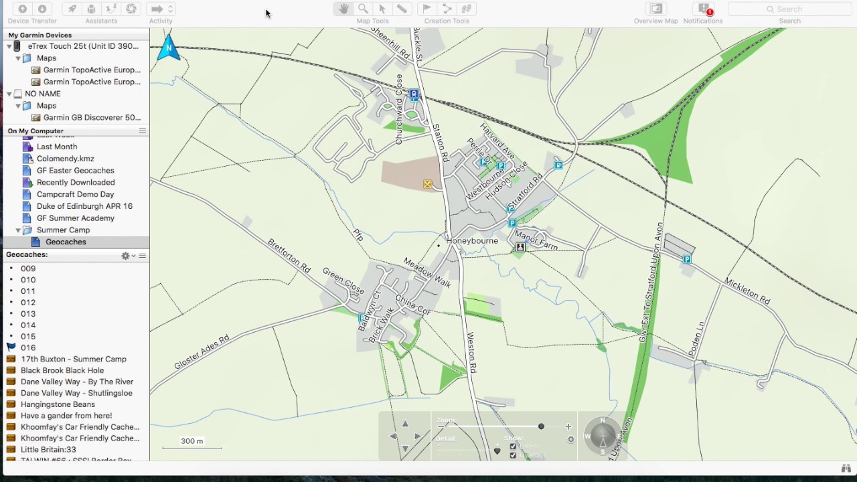857x482 pixels.
Task: Click the third Assistants toolbar icon
Action: (112, 9)
